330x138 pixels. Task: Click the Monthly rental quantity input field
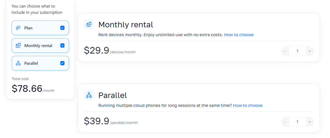tap(297, 51)
